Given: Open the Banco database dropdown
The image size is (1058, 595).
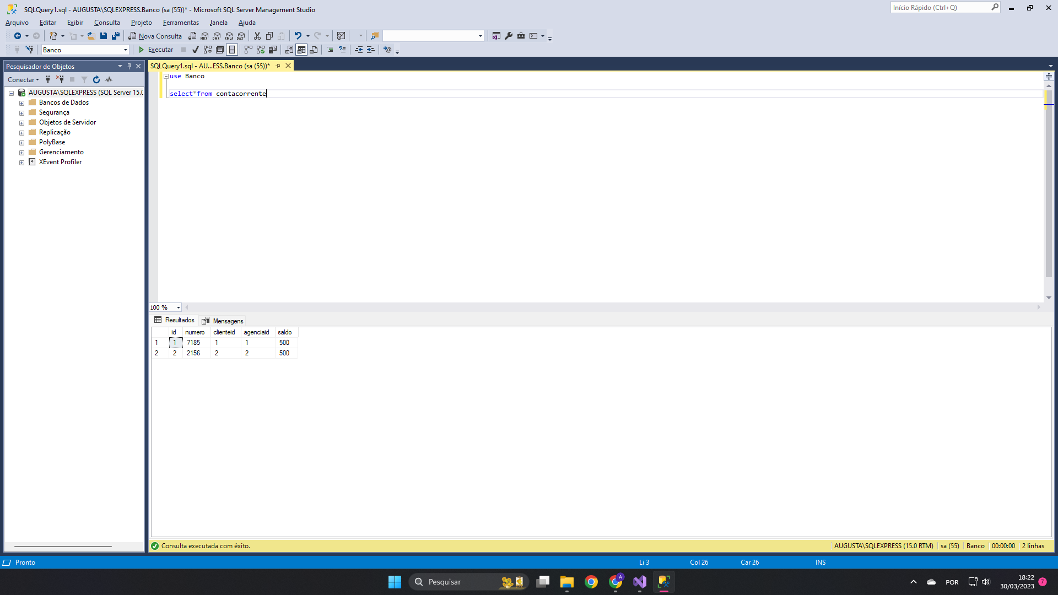Looking at the screenshot, I should [126, 50].
